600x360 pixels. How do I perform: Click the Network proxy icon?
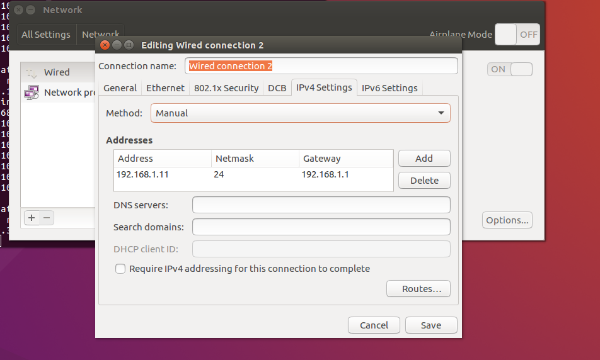(32, 93)
